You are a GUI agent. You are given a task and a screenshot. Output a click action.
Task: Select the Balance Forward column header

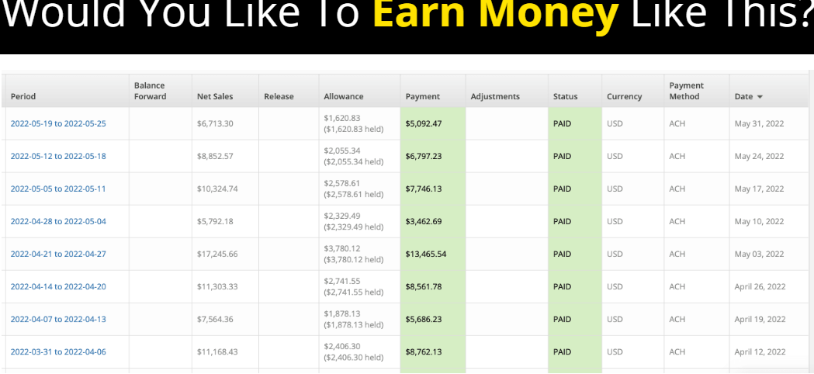150,91
